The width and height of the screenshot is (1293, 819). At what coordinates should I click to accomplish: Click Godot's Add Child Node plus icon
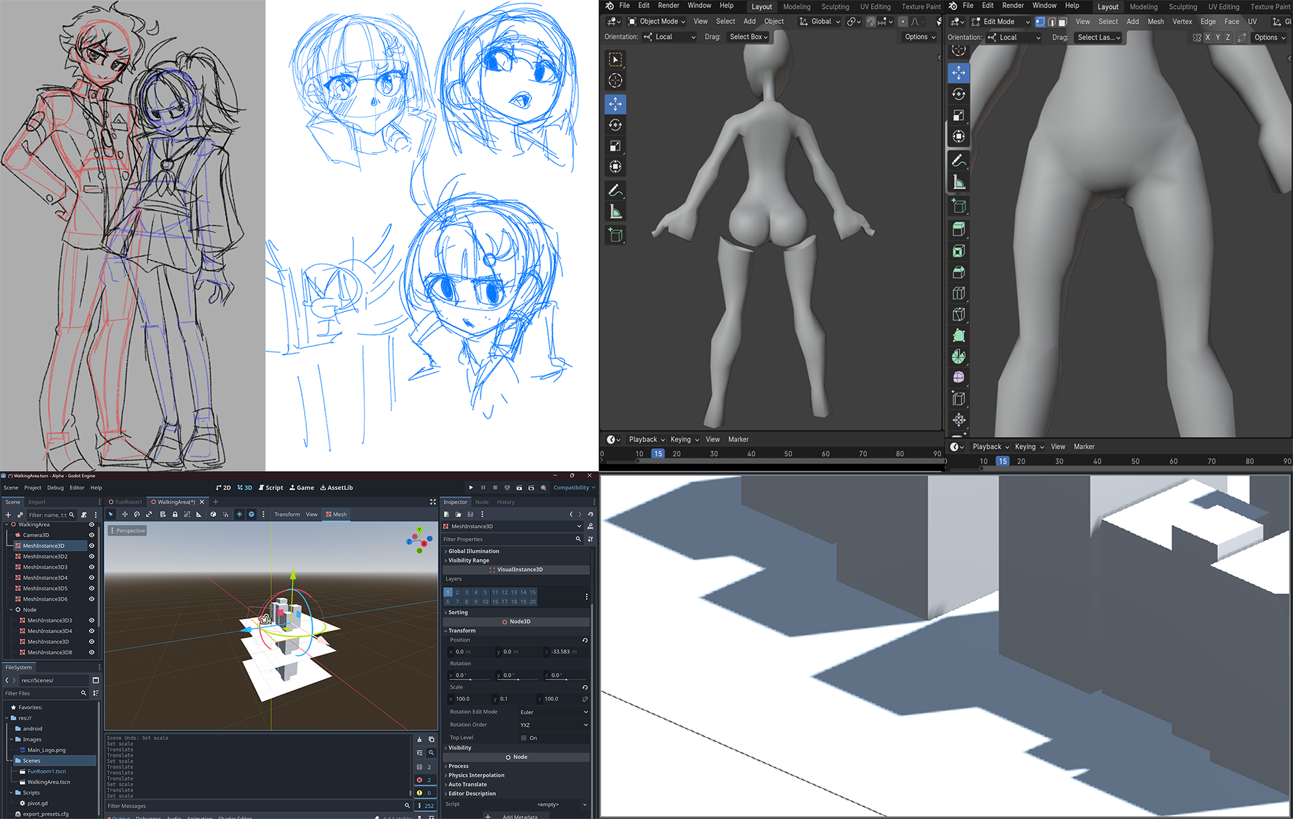(x=8, y=515)
